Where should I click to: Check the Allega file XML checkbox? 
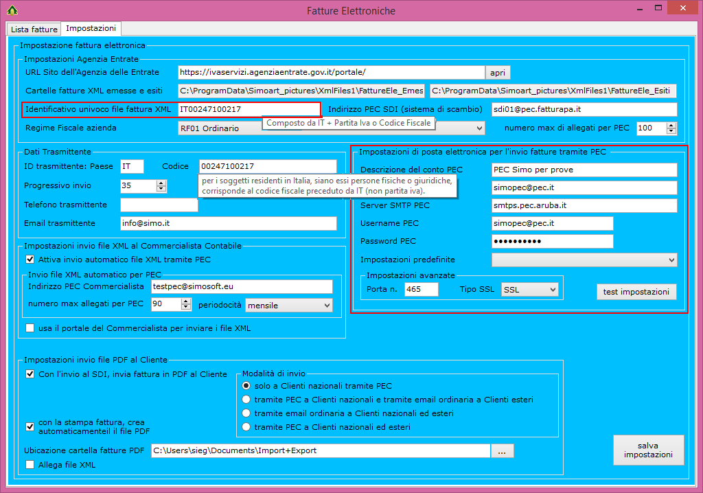pyautogui.click(x=30, y=465)
